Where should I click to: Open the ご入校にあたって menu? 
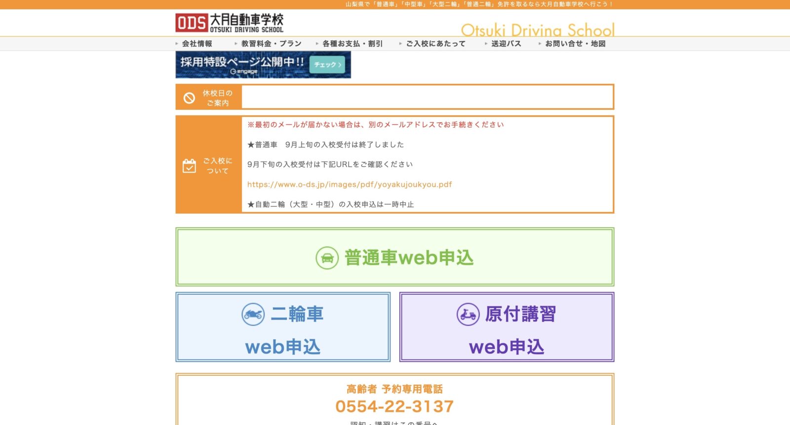click(x=435, y=43)
